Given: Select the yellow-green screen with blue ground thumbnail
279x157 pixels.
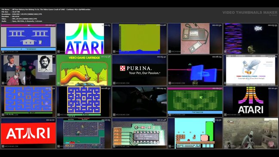Looking at the screenshot, I should (139, 38).
